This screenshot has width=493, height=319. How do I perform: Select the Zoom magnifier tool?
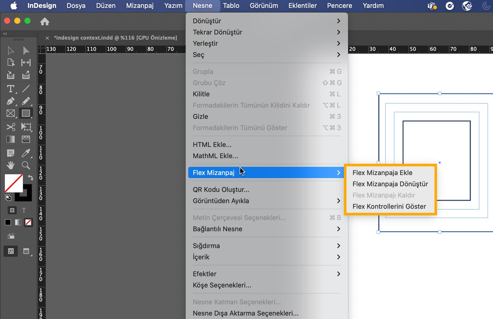click(26, 165)
